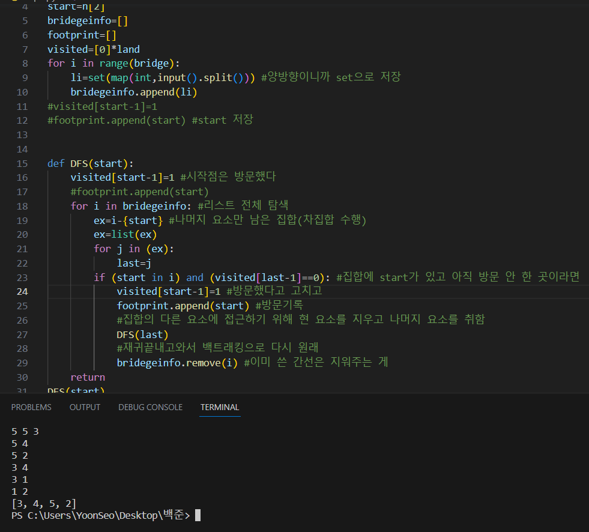The image size is (589, 532).
Task: Click the 'li=set(map(int,input().split()))' code
Action: (x=163, y=78)
